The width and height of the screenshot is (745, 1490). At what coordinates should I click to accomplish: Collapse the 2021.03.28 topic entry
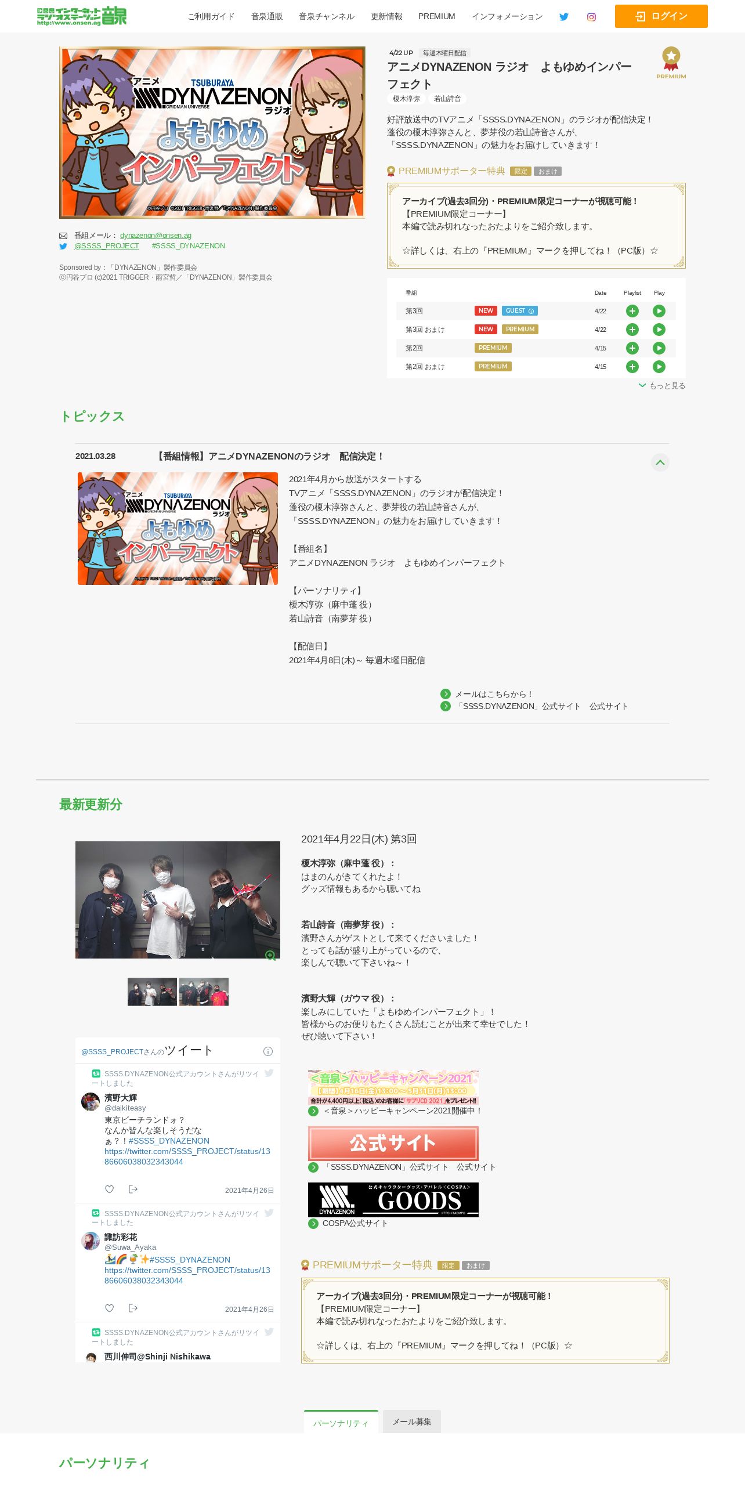coord(660,462)
